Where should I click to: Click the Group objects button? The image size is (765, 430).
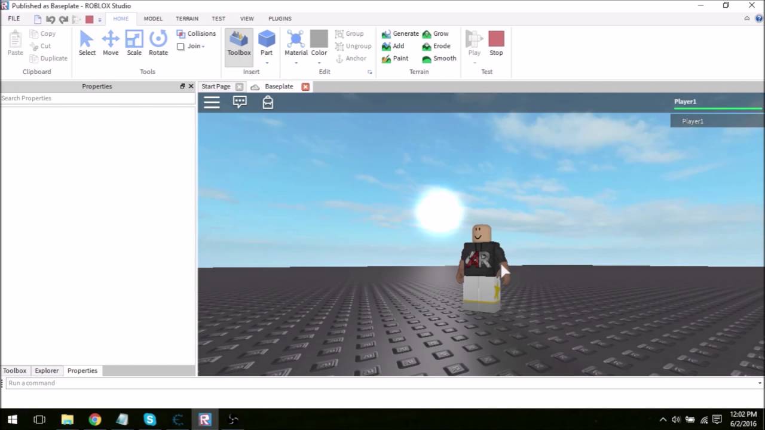point(349,34)
